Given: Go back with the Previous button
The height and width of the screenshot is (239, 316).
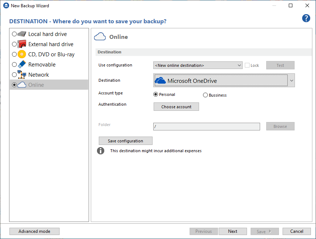Looking at the screenshot, I should pos(203,231).
